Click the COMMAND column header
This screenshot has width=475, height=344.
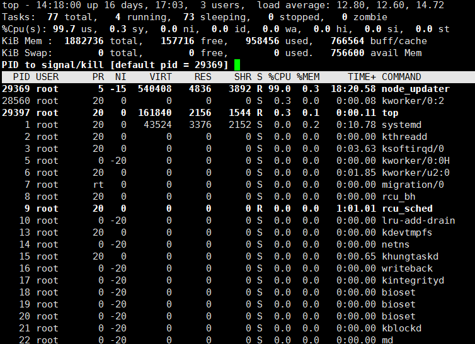[x=401, y=77]
